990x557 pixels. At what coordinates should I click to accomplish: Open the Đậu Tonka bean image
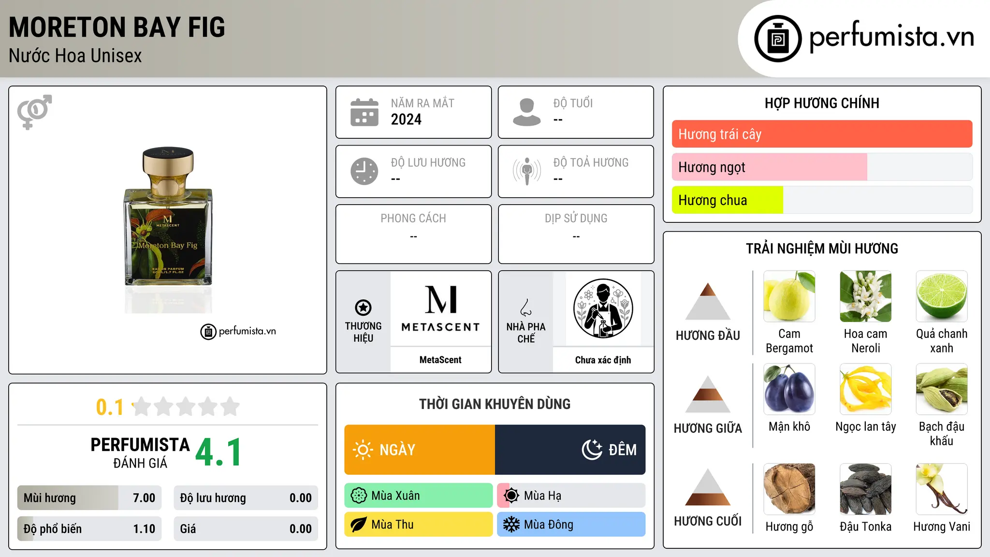point(865,489)
